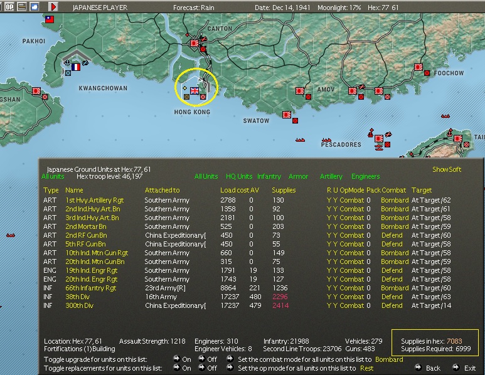Turn Off upgrades for listed units
This screenshot has height=375, width=485.
[202, 359]
